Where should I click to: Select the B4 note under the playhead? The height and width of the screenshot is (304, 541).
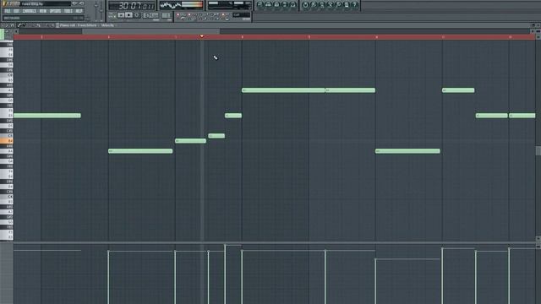tap(190, 141)
